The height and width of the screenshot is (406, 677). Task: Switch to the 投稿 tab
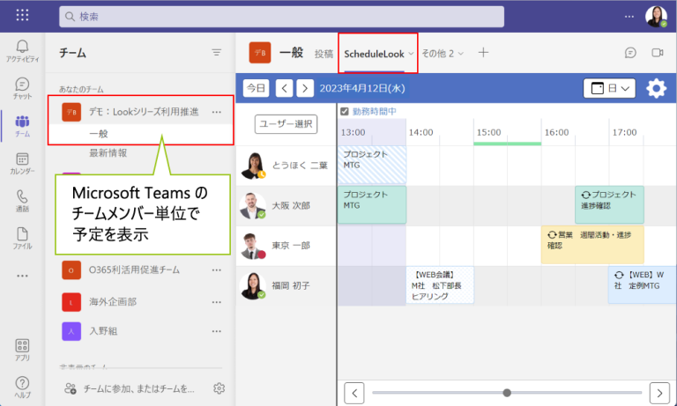click(x=324, y=54)
